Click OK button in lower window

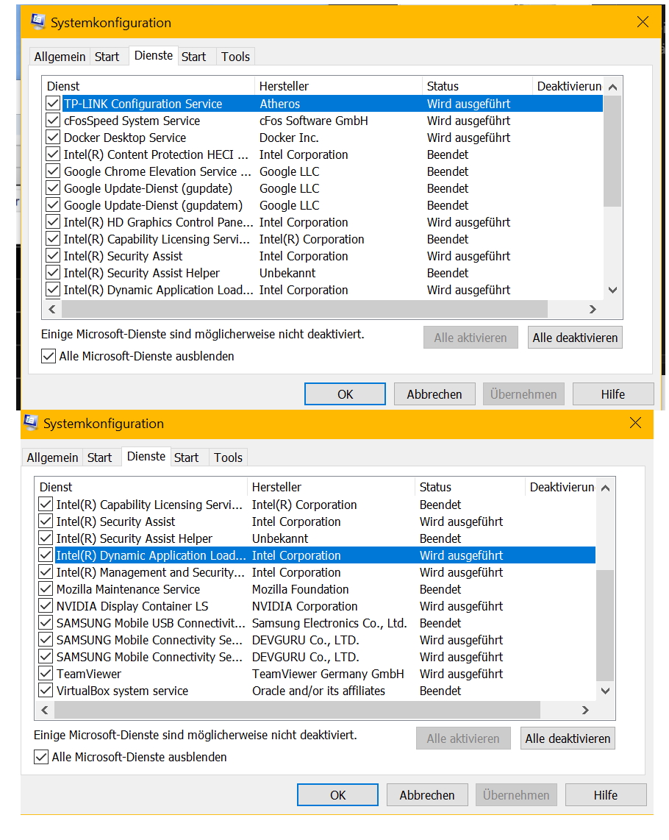337,795
